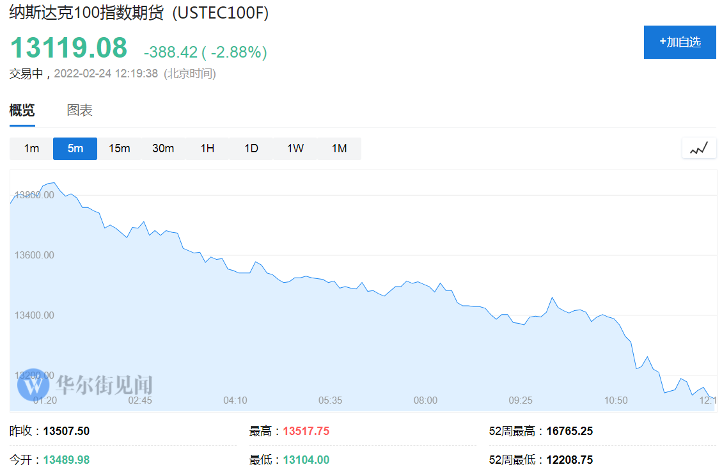Click the +加自选 button

point(680,42)
